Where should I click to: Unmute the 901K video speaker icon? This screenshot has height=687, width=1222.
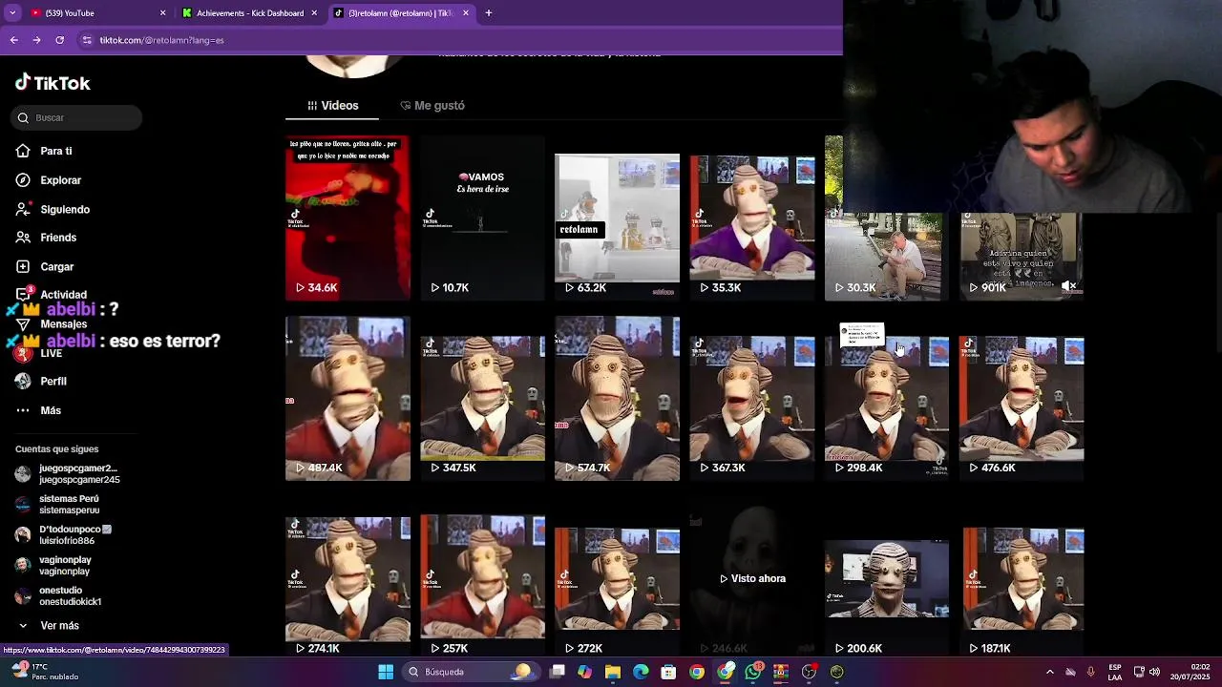1069,286
